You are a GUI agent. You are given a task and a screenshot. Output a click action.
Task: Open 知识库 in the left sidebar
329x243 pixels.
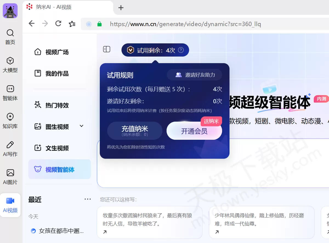coord(10,121)
